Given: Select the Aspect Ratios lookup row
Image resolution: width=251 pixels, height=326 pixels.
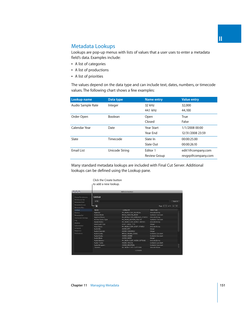Looking at the screenshot, I should (136, 222).
